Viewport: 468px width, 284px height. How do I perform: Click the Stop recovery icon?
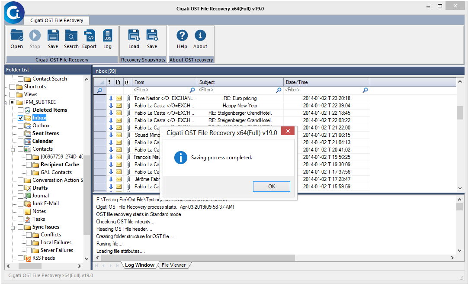coord(35,35)
